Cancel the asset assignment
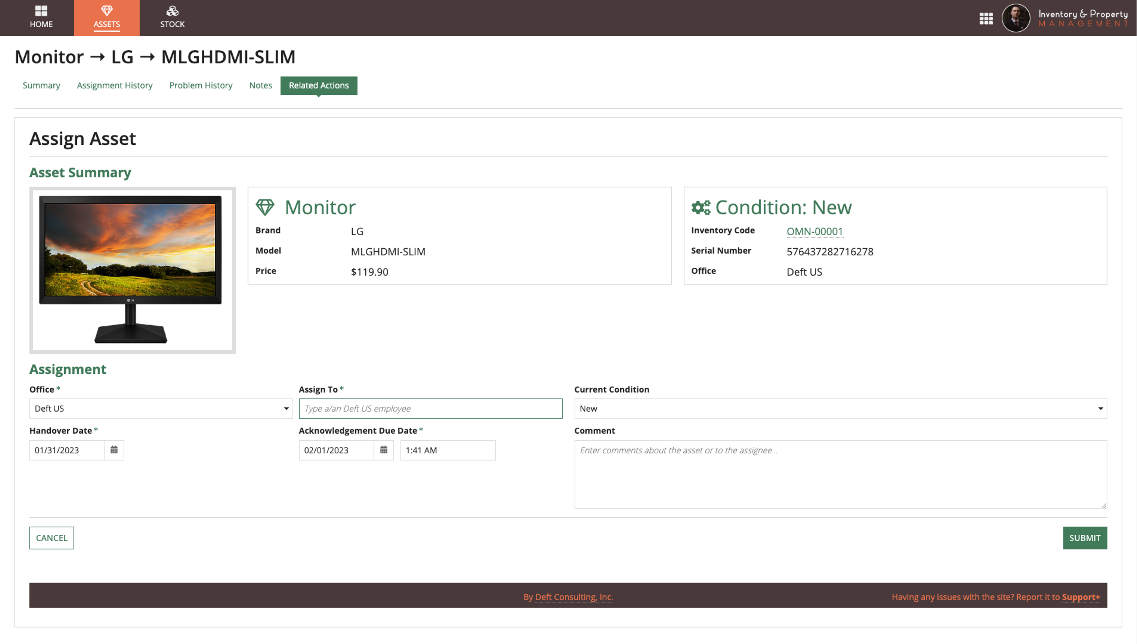Screen dimensions: 1137x644 click(x=52, y=537)
